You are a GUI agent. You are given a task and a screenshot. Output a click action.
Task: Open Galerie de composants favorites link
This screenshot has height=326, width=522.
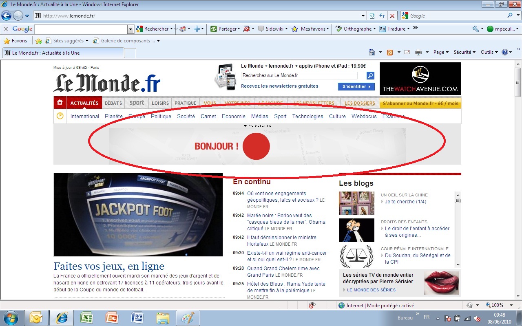[126, 41]
